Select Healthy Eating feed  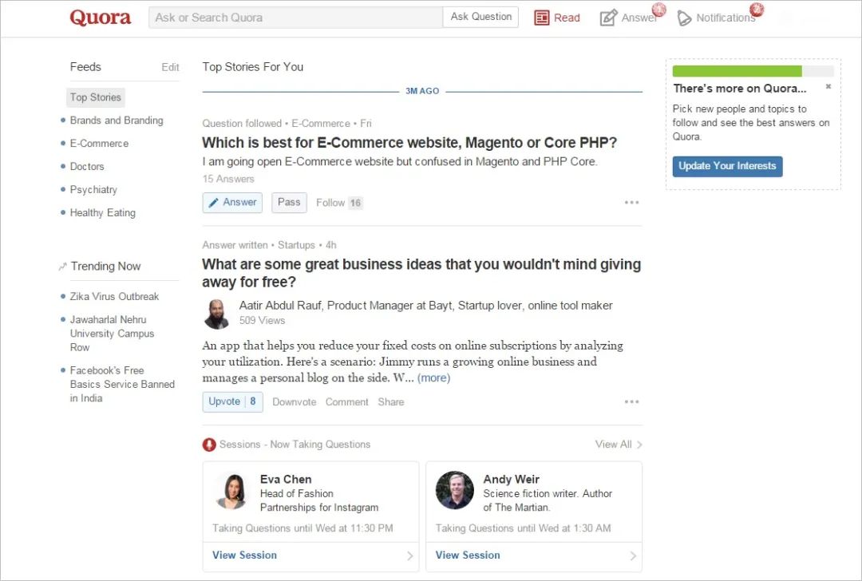pos(103,213)
